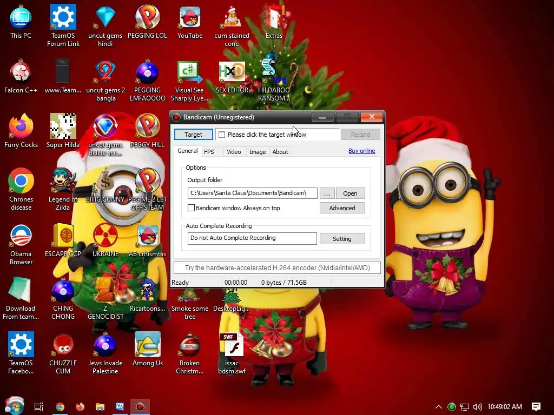Expand the hidden system tray icons

point(438,406)
